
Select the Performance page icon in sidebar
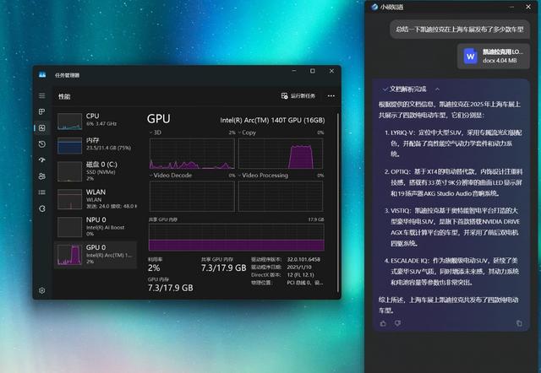coord(41,127)
